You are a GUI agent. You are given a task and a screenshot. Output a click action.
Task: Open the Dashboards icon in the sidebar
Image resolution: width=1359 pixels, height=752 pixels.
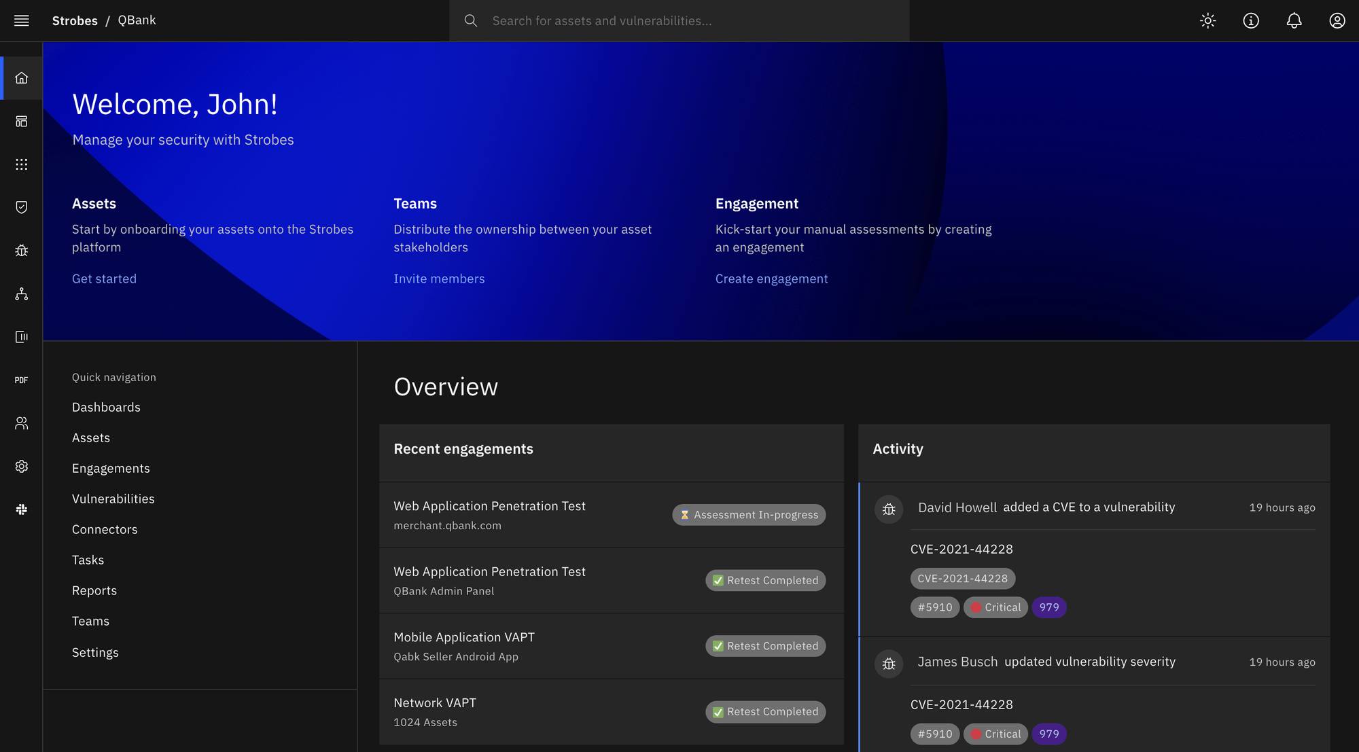[x=22, y=121]
